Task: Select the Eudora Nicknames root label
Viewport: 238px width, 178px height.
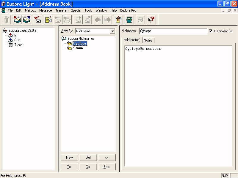Action: click(x=81, y=39)
